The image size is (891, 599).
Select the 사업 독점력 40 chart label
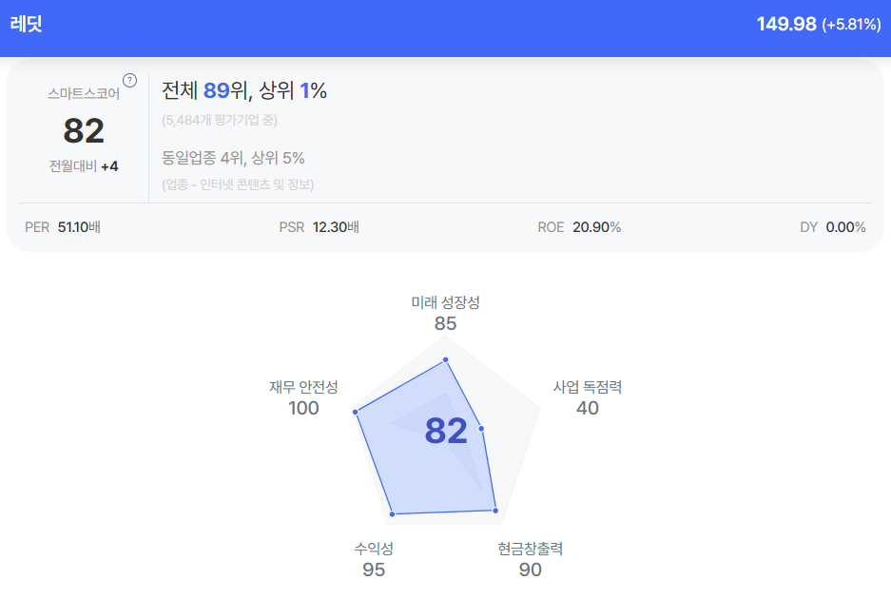tap(588, 397)
